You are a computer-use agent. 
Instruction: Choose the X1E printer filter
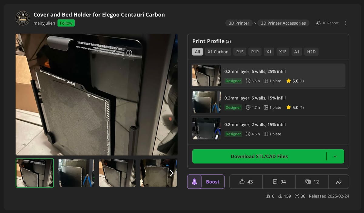point(283,52)
